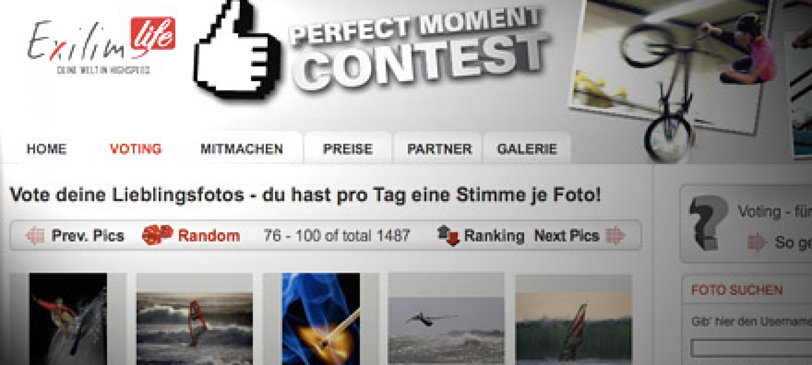The height and width of the screenshot is (365, 812).
Task: Click the Next Pics link
Action: click(567, 235)
